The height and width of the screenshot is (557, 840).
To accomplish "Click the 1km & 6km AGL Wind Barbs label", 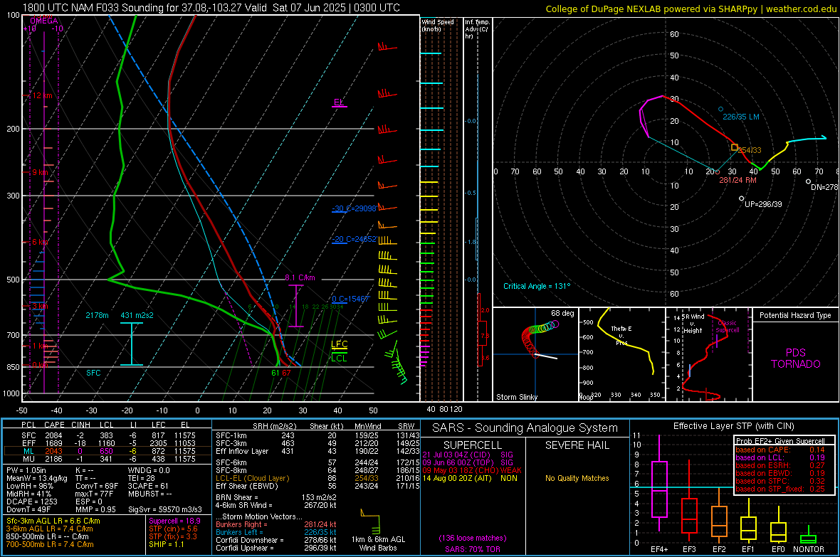I will [378, 543].
